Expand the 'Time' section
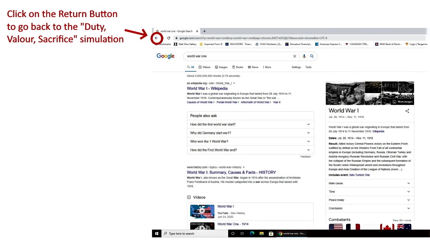The image size is (430, 249). click(x=370, y=192)
